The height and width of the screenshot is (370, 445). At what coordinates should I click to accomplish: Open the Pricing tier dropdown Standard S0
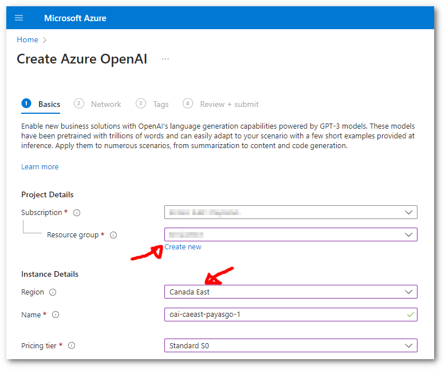(290, 345)
